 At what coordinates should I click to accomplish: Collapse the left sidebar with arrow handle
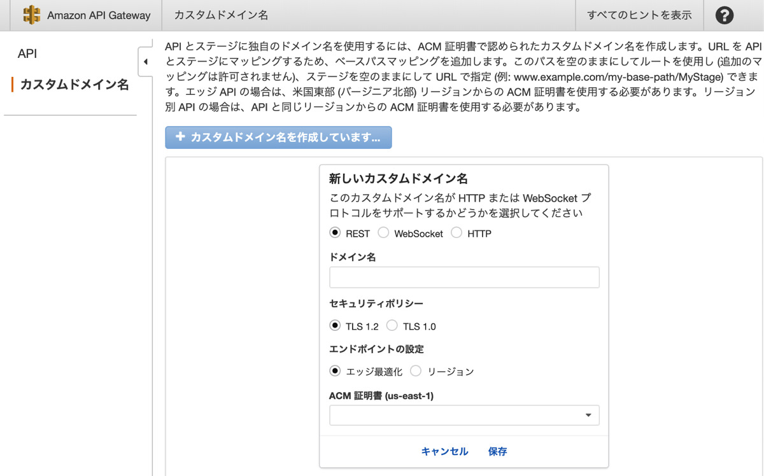click(145, 62)
